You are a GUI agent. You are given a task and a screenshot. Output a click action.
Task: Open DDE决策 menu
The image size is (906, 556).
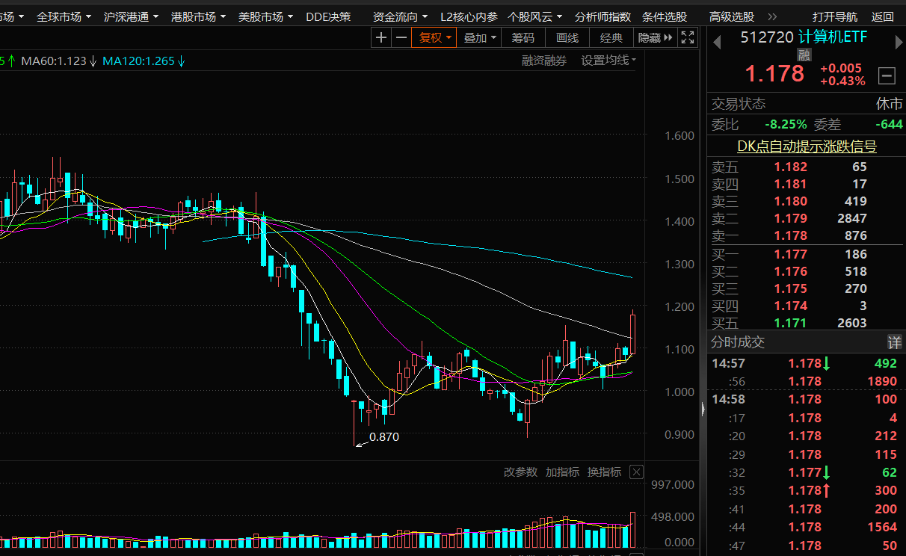[328, 16]
